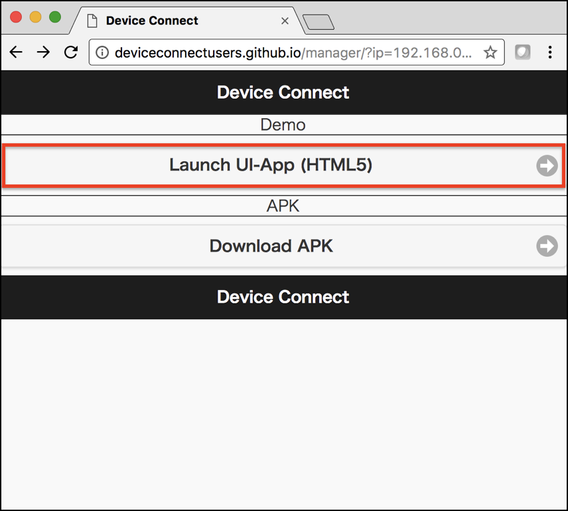Screen dimensions: 568x511
Task: Click the browser Back arrow
Action: point(16,52)
